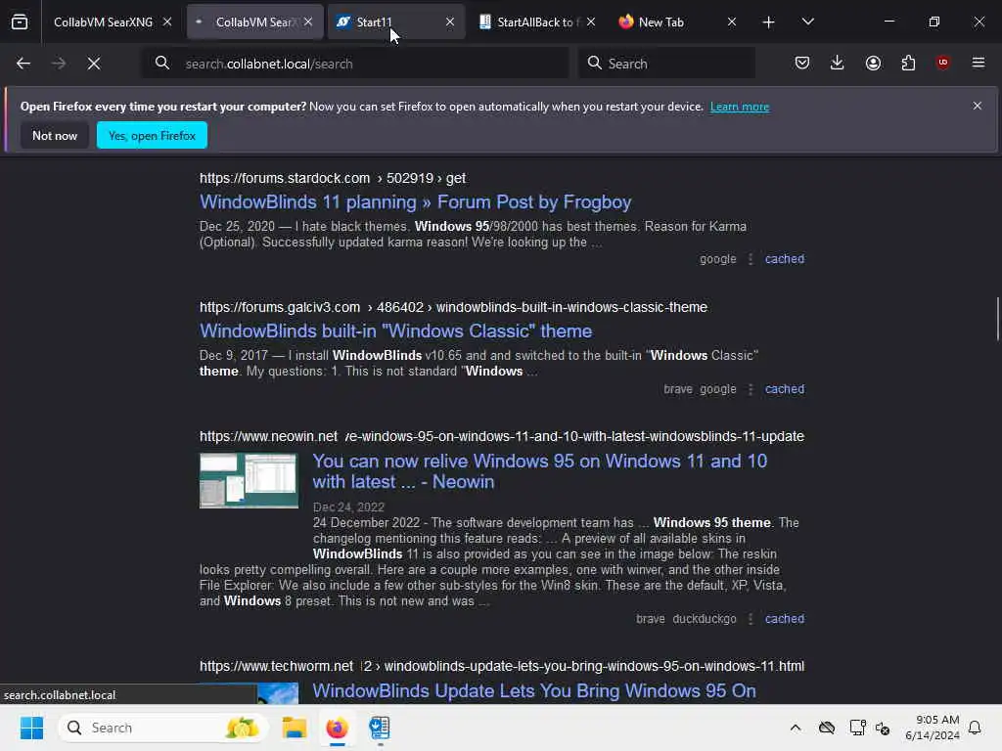Image resolution: width=1002 pixels, height=751 pixels.
Task: Close the first CollabVM SearXNG tab
Action: pyautogui.click(x=166, y=22)
